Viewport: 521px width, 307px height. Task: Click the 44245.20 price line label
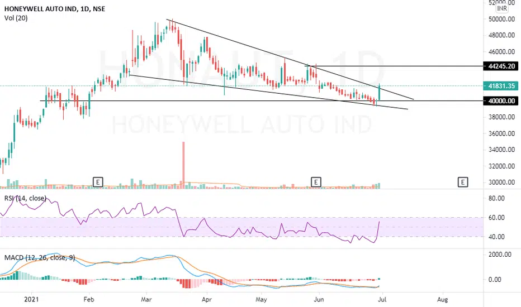point(501,66)
